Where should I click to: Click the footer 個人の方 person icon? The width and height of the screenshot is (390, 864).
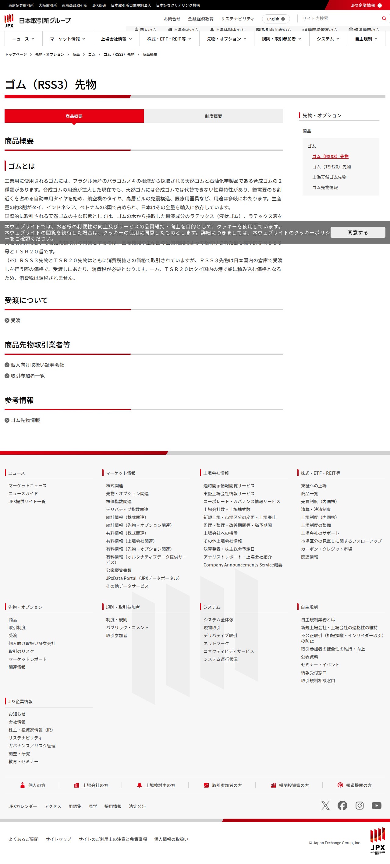click(23, 785)
